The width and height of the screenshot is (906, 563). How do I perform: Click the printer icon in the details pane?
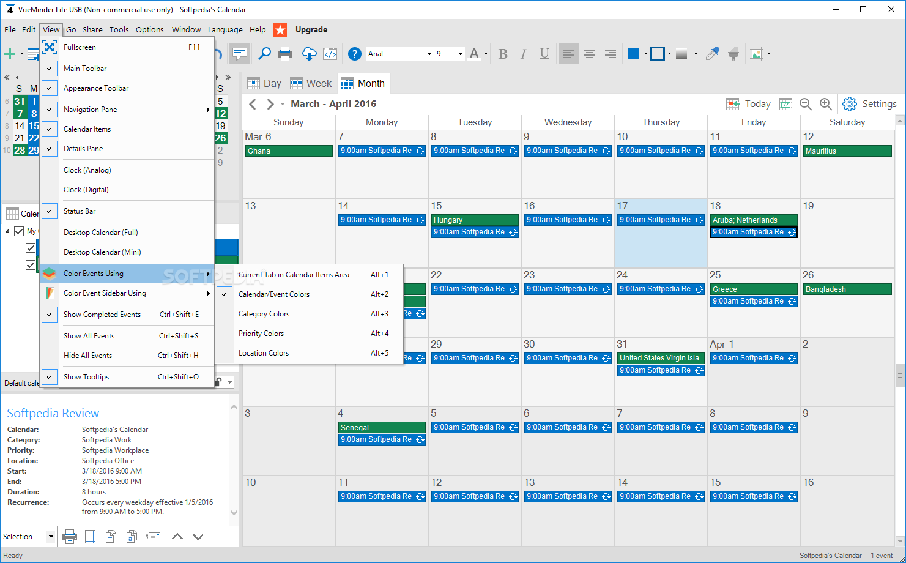(70, 537)
